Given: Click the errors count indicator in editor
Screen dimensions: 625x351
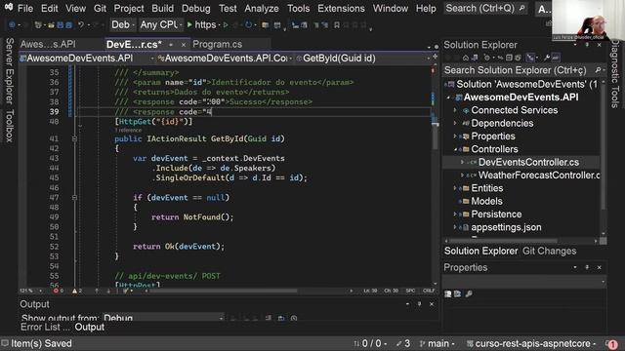Looking at the screenshot, I should [x=59, y=291].
